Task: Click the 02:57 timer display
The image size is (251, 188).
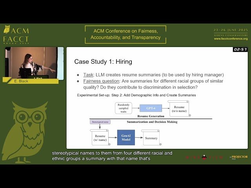Action: [x=240, y=49]
